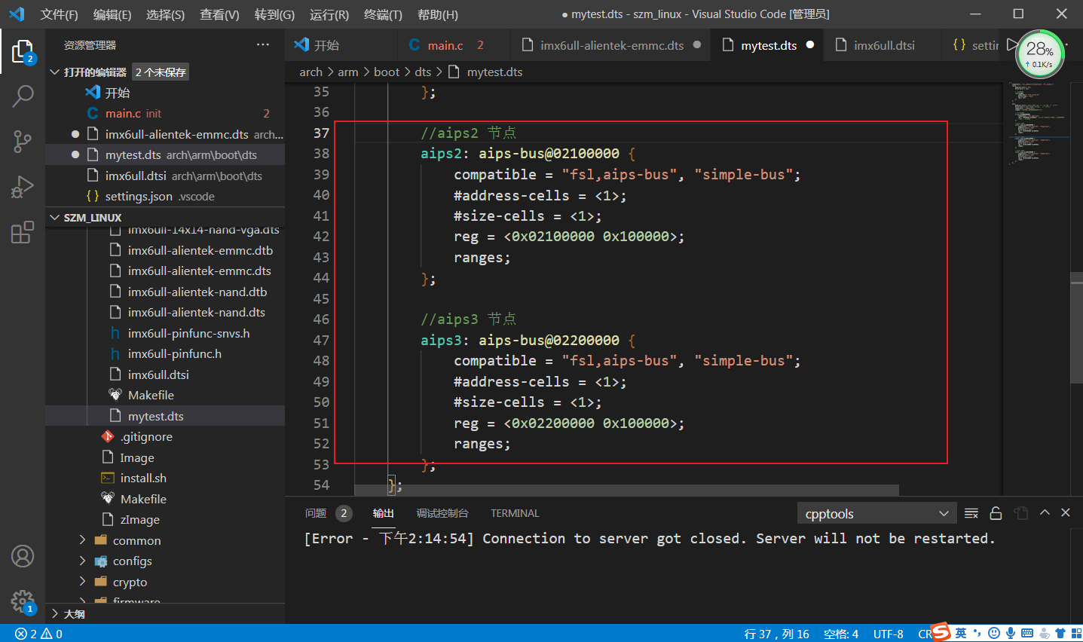Click the open log file icon in panel
The image size is (1083, 642).
(1021, 513)
